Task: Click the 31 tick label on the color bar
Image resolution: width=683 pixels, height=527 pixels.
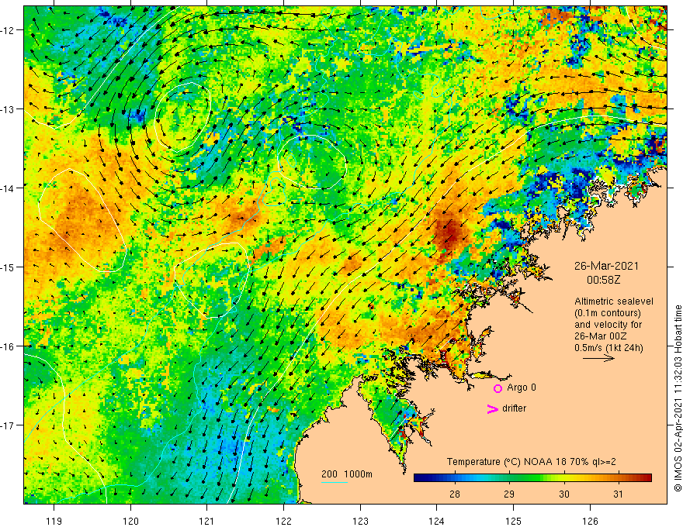Action: point(618,494)
